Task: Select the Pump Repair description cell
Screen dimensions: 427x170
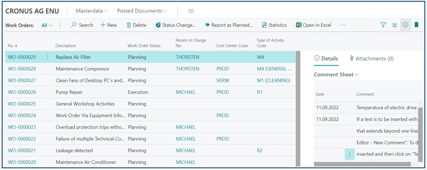Action: point(69,92)
